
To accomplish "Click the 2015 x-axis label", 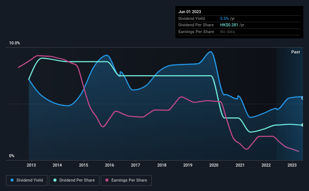I will point(84,165).
